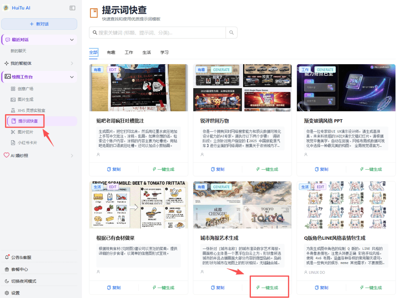Image resolution: width=402 pixels, height=298 pixels.
Task: Collapse the 绘图工作台 section
Action: click(x=72, y=77)
